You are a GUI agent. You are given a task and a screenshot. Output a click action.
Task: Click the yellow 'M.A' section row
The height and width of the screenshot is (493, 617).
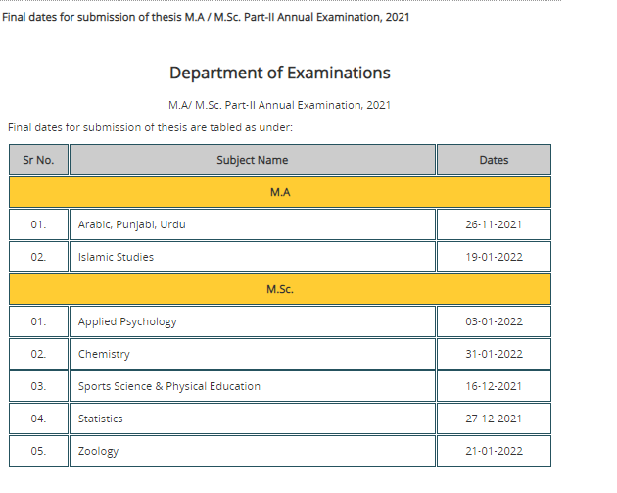click(280, 192)
